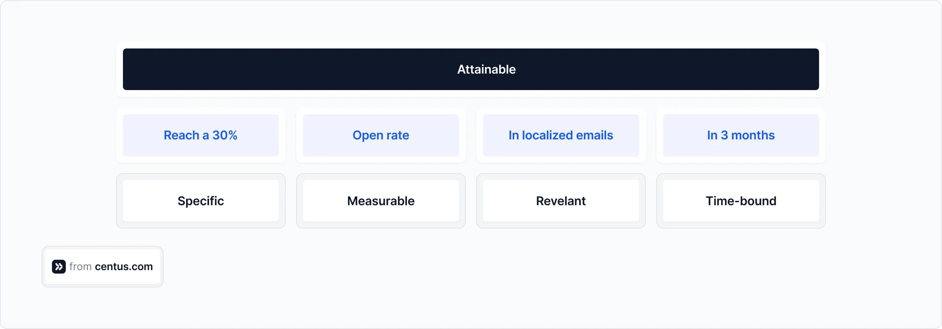Click the word "Measurable"
This screenshot has height=329, width=942.
point(381,201)
